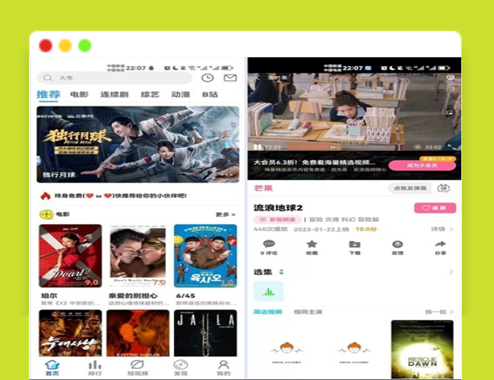The width and height of the screenshot is (494, 380).
Task: Open the Entre Nous poster
Action: pos(138,333)
